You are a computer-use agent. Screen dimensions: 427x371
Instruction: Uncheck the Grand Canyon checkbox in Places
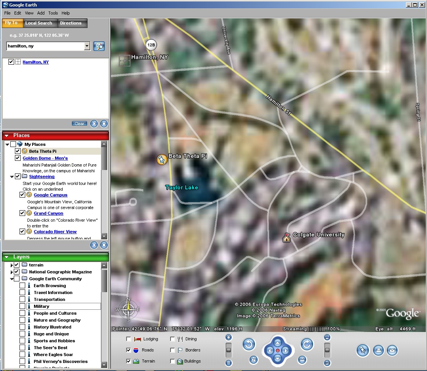point(22,213)
